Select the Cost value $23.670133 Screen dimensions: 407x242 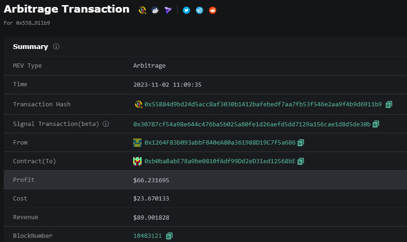point(151,199)
